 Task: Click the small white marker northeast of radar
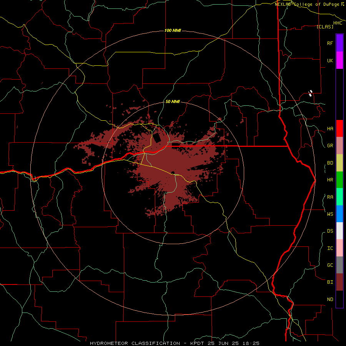point(311,93)
